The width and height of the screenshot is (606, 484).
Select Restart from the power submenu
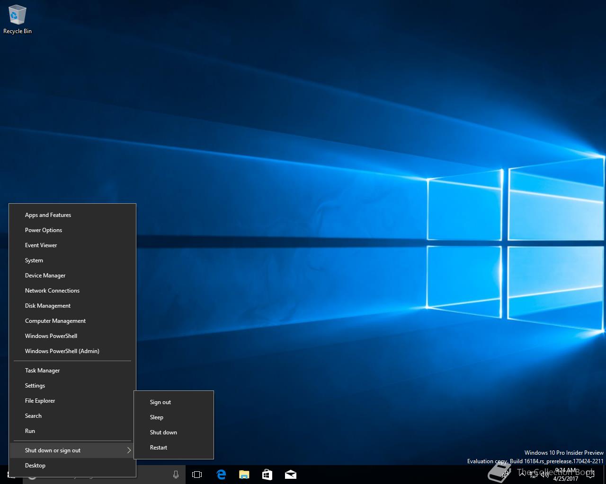(x=159, y=448)
